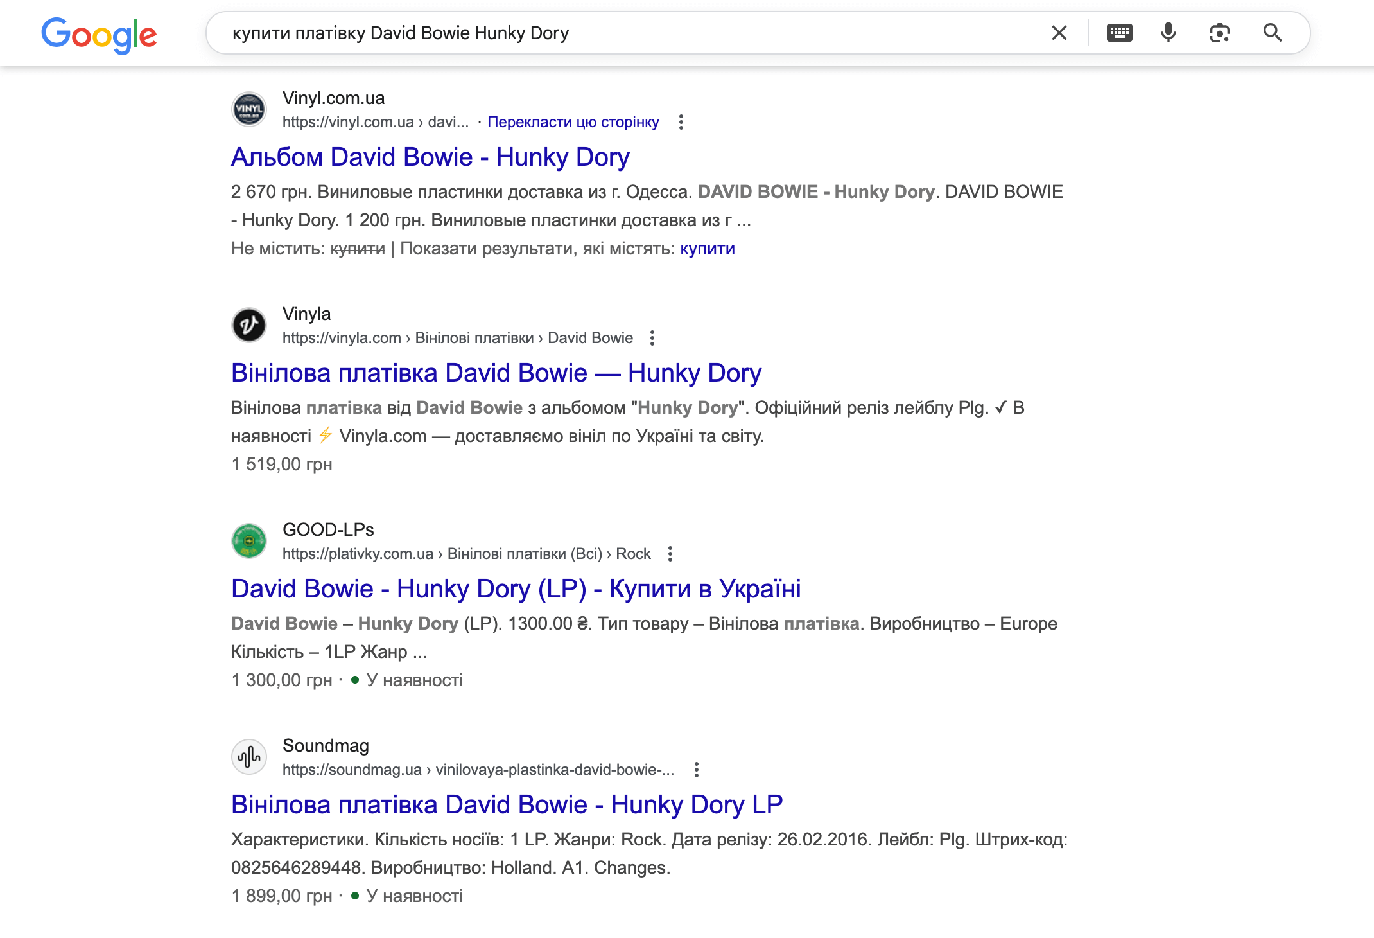
Task: Click the GOOD-LPs site name
Action: pyautogui.click(x=328, y=530)
